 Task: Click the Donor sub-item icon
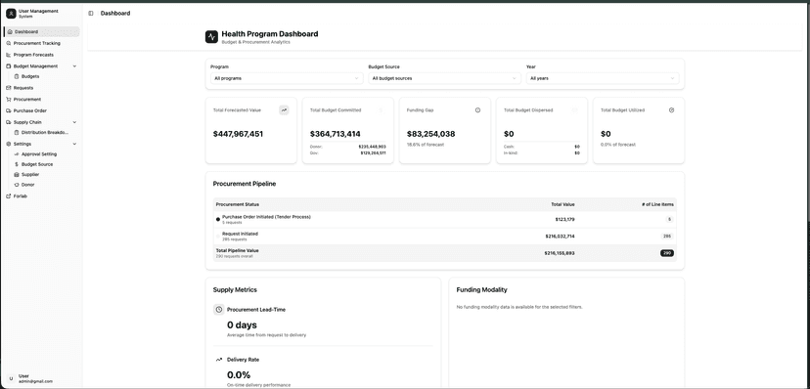pyautogui.click(x=17, y=185)
